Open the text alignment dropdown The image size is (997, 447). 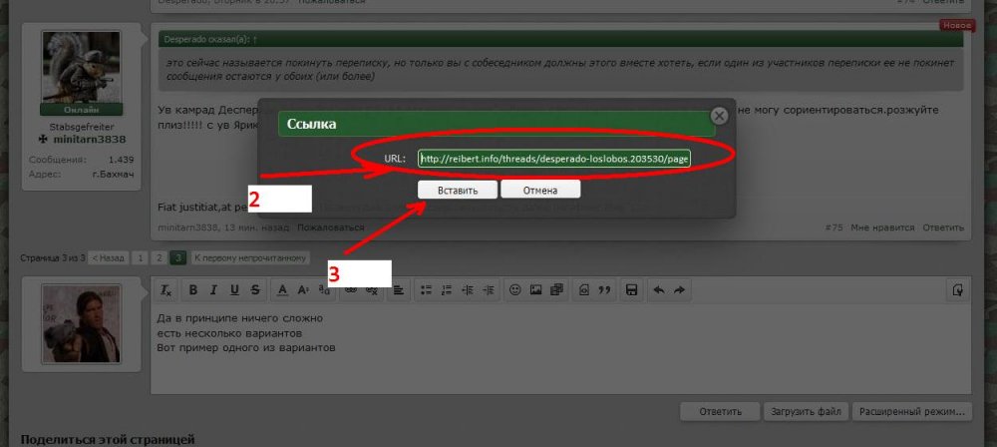click(x=398, y=290)
